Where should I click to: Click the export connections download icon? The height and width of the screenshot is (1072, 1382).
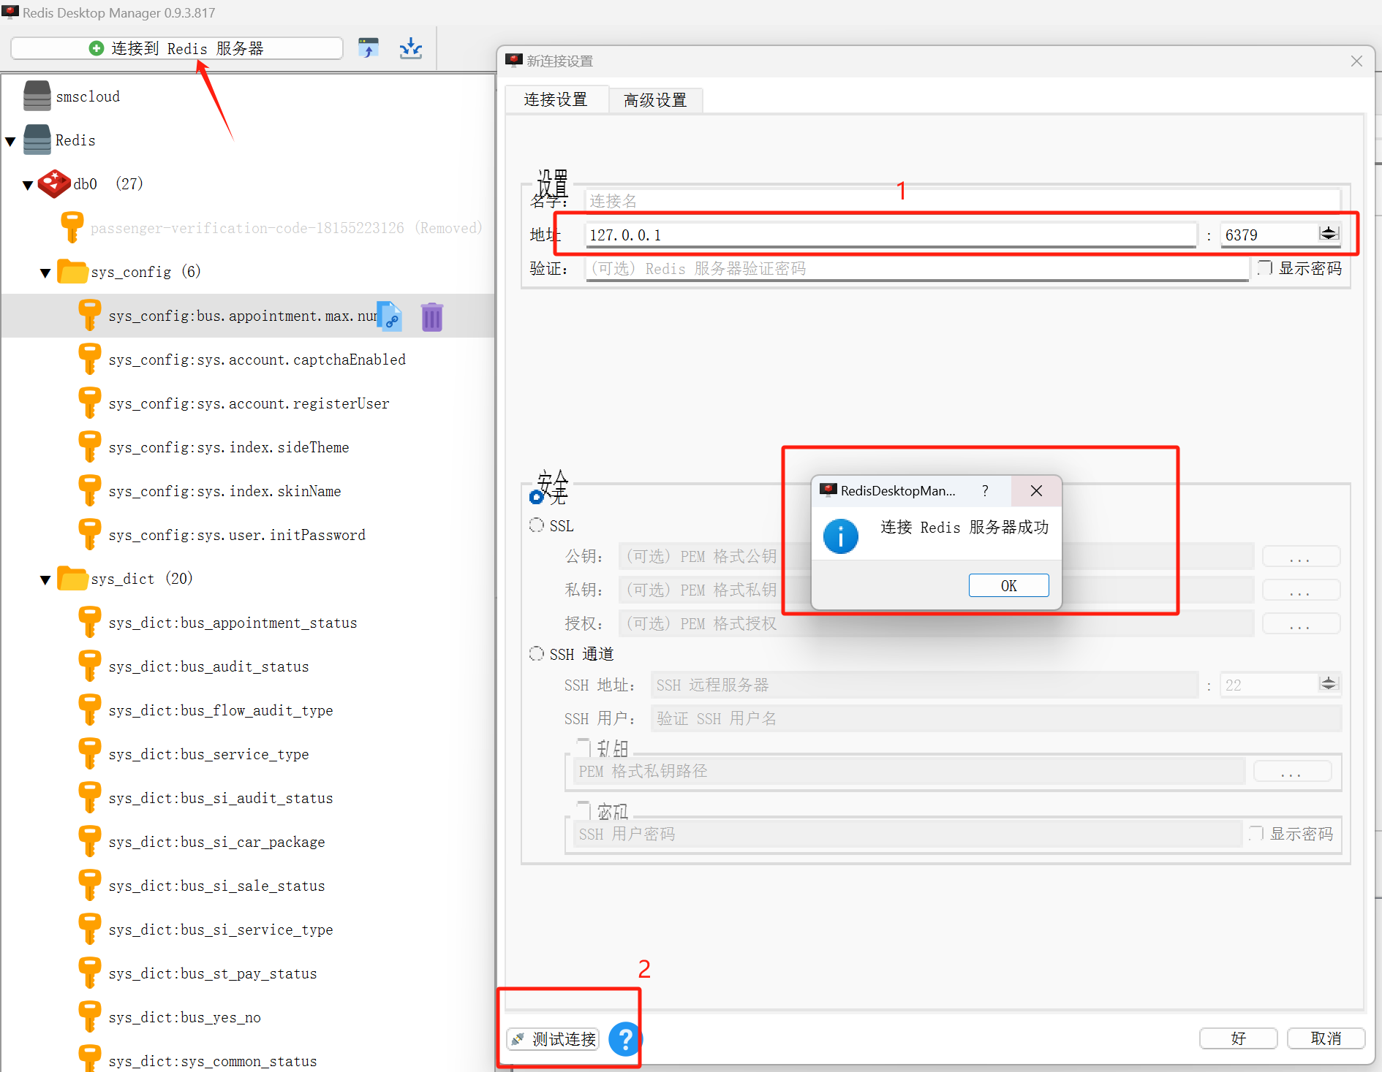coord(411,48)
